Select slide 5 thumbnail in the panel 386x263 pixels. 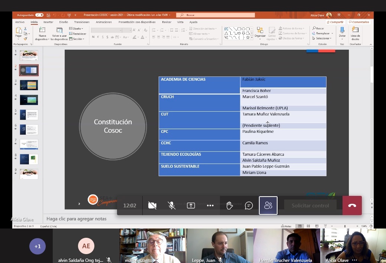pyautogui.click(x=29, y=115)
